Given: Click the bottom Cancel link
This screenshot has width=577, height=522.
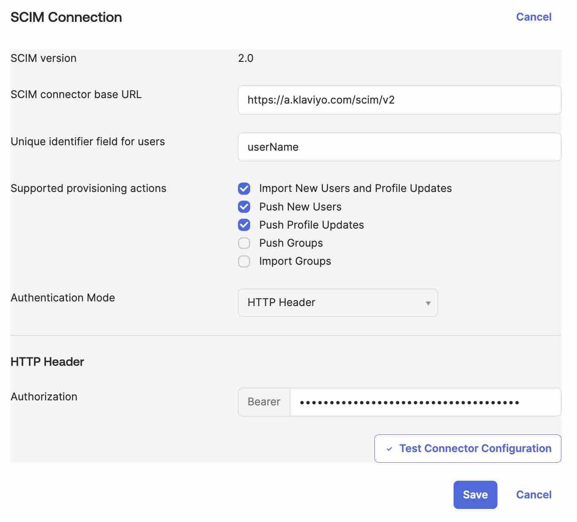Looking at the screenshot, I should pyautogui.click(x=534, y=495).
